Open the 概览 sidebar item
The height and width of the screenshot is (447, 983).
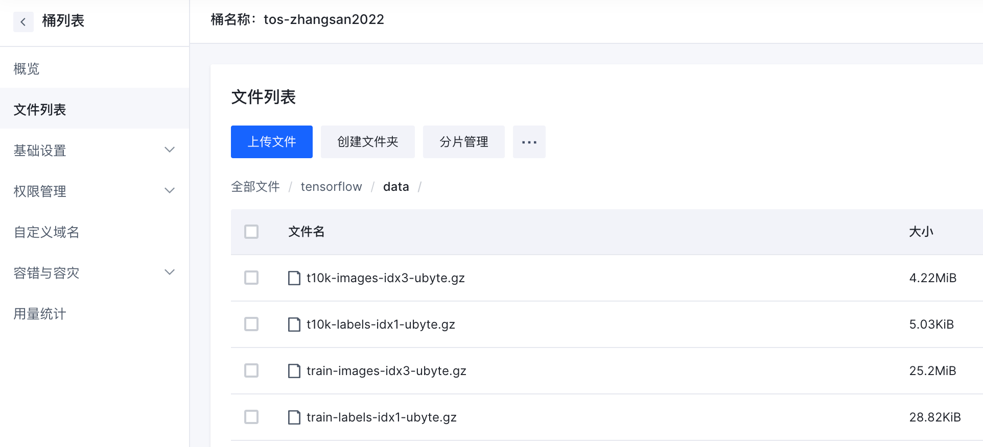tap(27, 69)
